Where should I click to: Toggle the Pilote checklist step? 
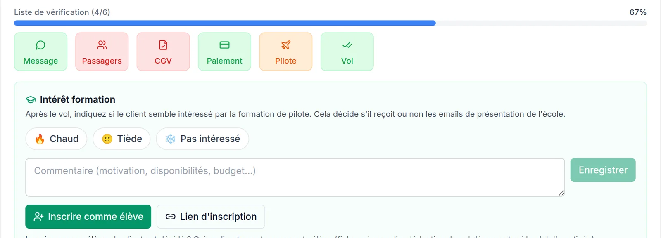click(286, 52)
